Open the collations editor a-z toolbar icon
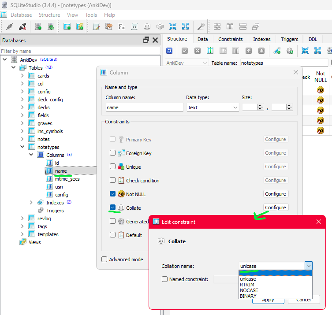The width and height of the screenshot is (332, 315). click(147, 27)
